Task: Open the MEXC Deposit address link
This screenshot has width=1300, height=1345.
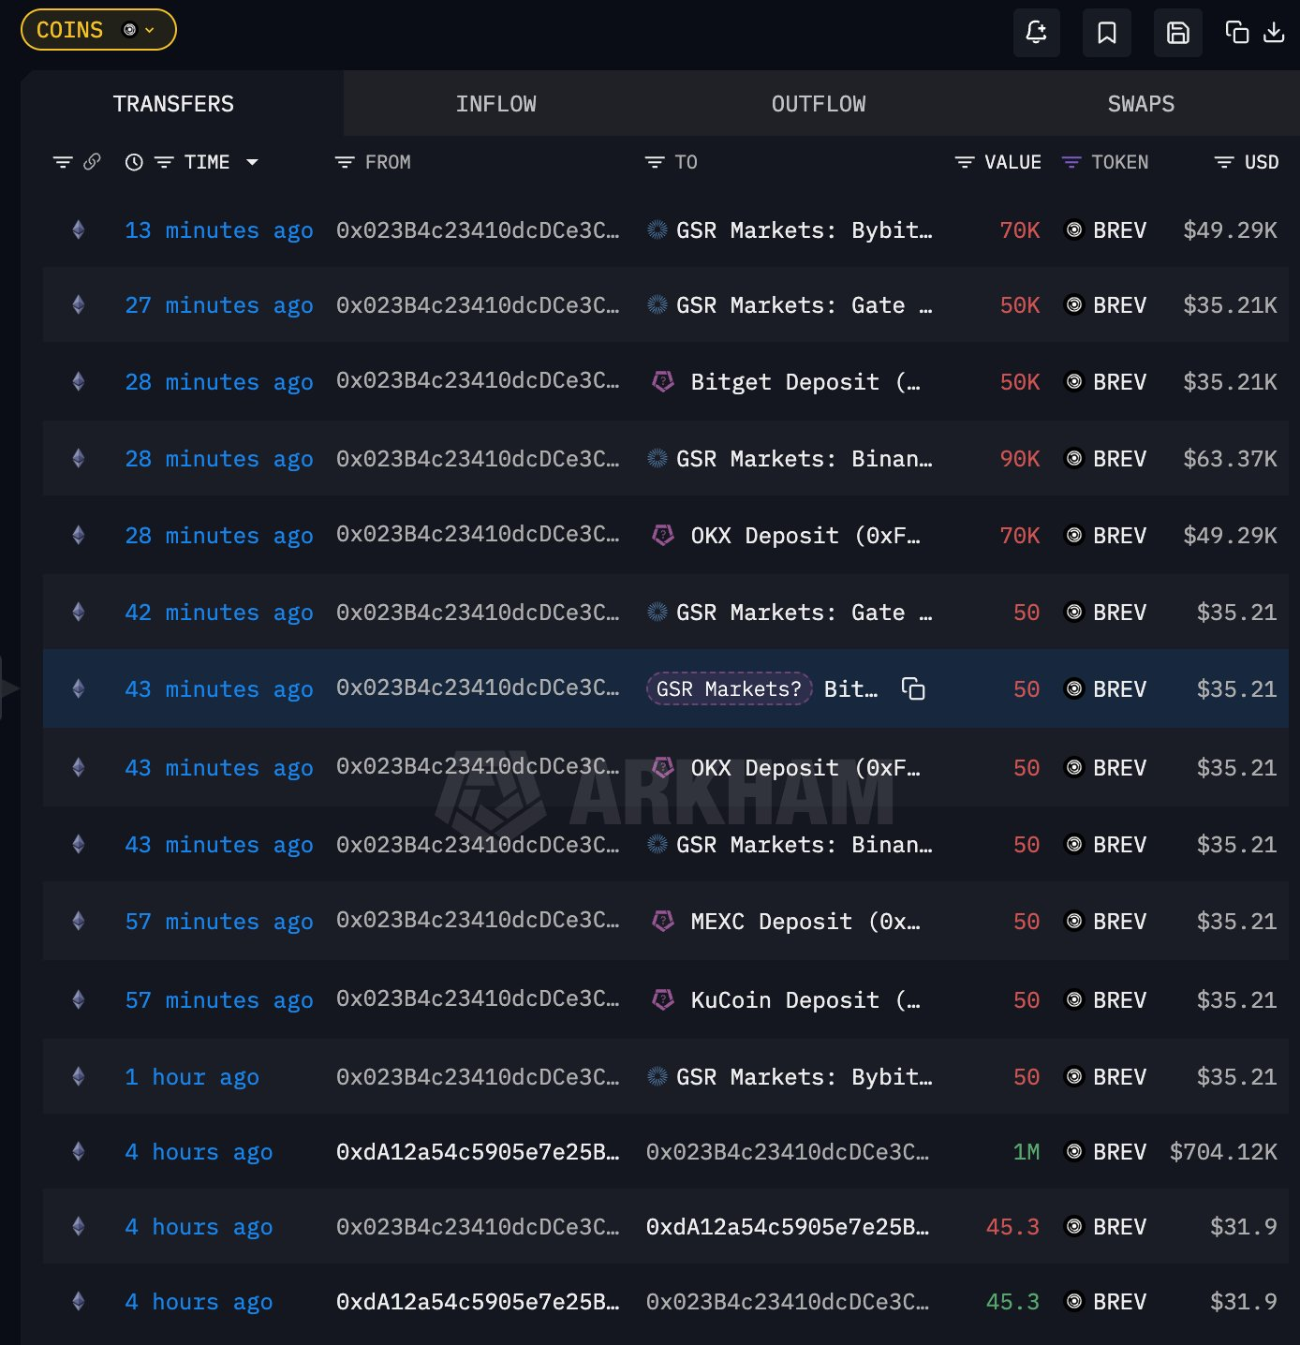Action: click(x=805, y=922)
